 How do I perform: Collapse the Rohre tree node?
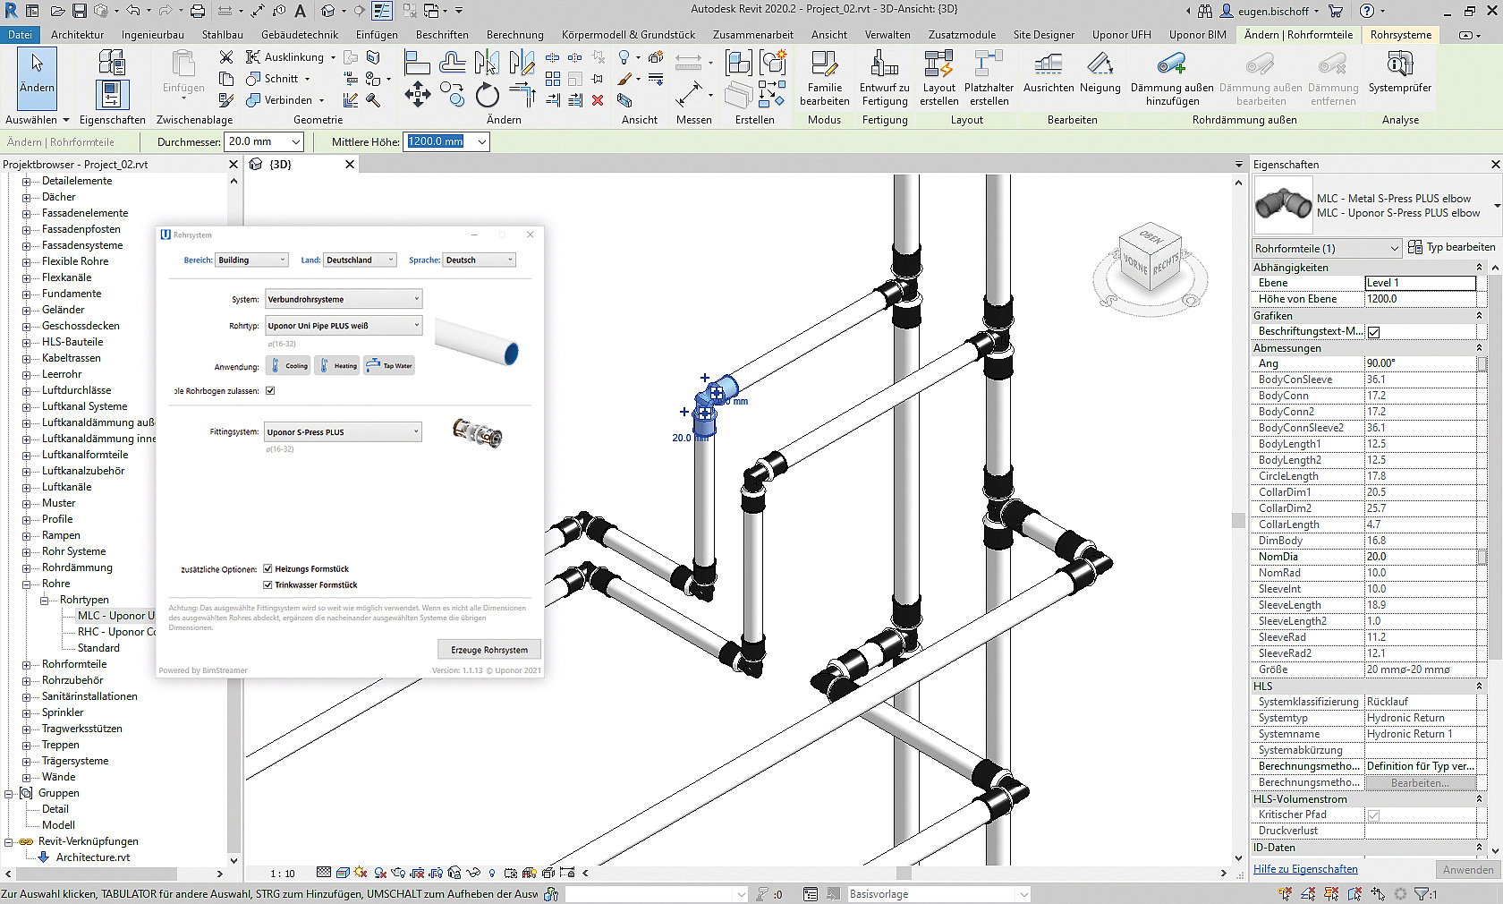27,584
